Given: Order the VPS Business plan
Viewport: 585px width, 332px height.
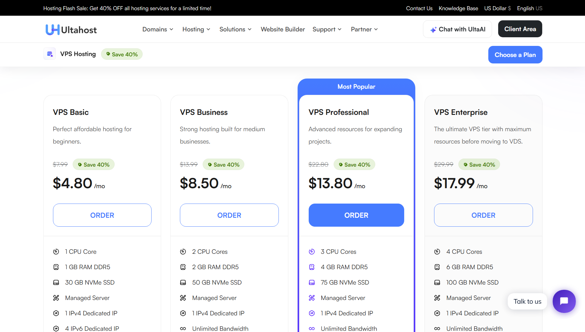Looking at the screenshot, I should 229,215.
